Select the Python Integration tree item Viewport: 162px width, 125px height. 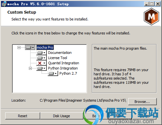(63, 68)
